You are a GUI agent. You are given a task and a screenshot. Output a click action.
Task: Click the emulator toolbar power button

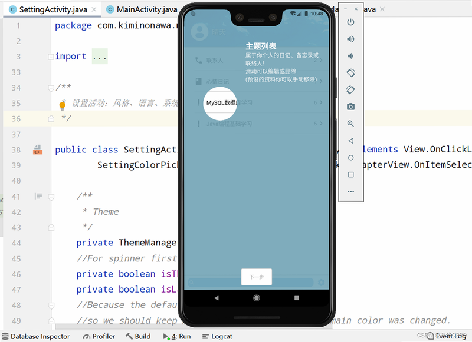[x=350, y=22]
